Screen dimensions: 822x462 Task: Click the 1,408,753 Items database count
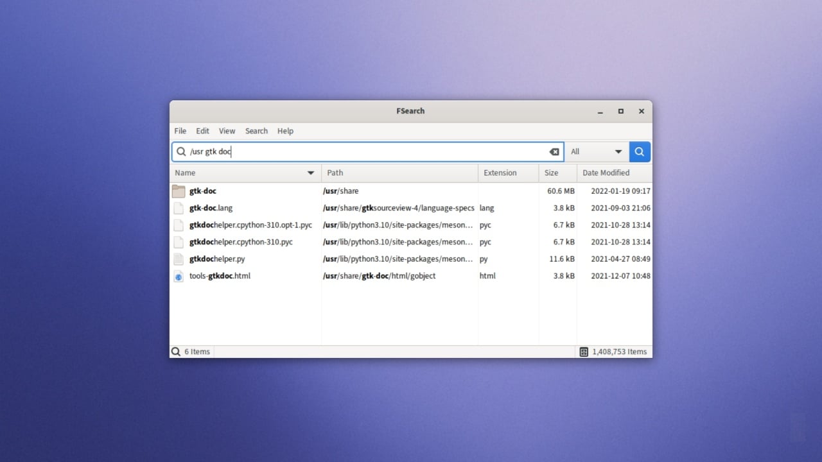(620, 352)
